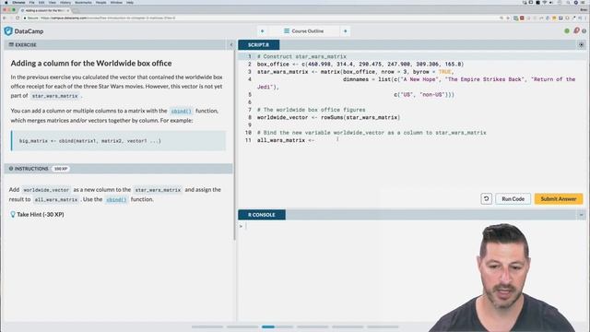The height and width of the screenshot is (332, 590).
Task: Click the all_wars_matrix code snippet in the instructions
Action: [56, 199]
